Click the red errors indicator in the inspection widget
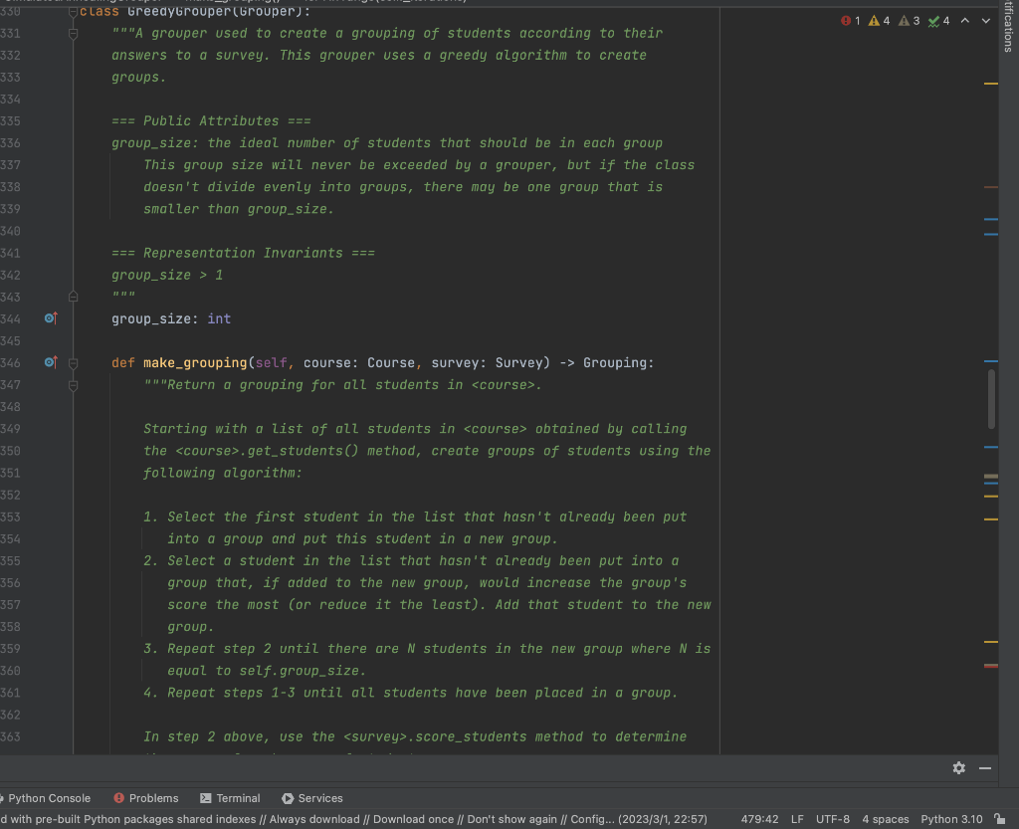This screenshot has height=829, width=1019. click(x=850, y=21)
